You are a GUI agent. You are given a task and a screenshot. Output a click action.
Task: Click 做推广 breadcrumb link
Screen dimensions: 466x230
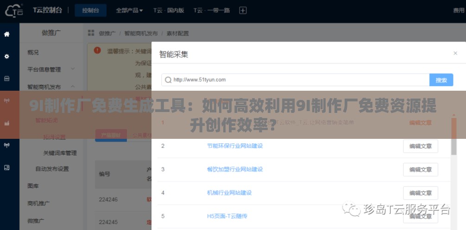click(107, 33)
